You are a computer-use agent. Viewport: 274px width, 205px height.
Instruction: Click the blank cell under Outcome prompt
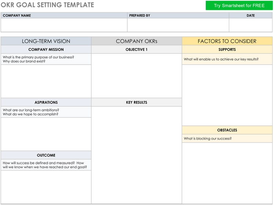pos(46,187)
